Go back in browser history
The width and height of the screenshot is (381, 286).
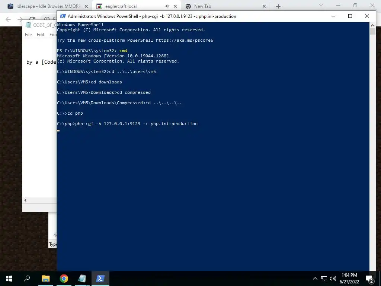coord(8,19)
